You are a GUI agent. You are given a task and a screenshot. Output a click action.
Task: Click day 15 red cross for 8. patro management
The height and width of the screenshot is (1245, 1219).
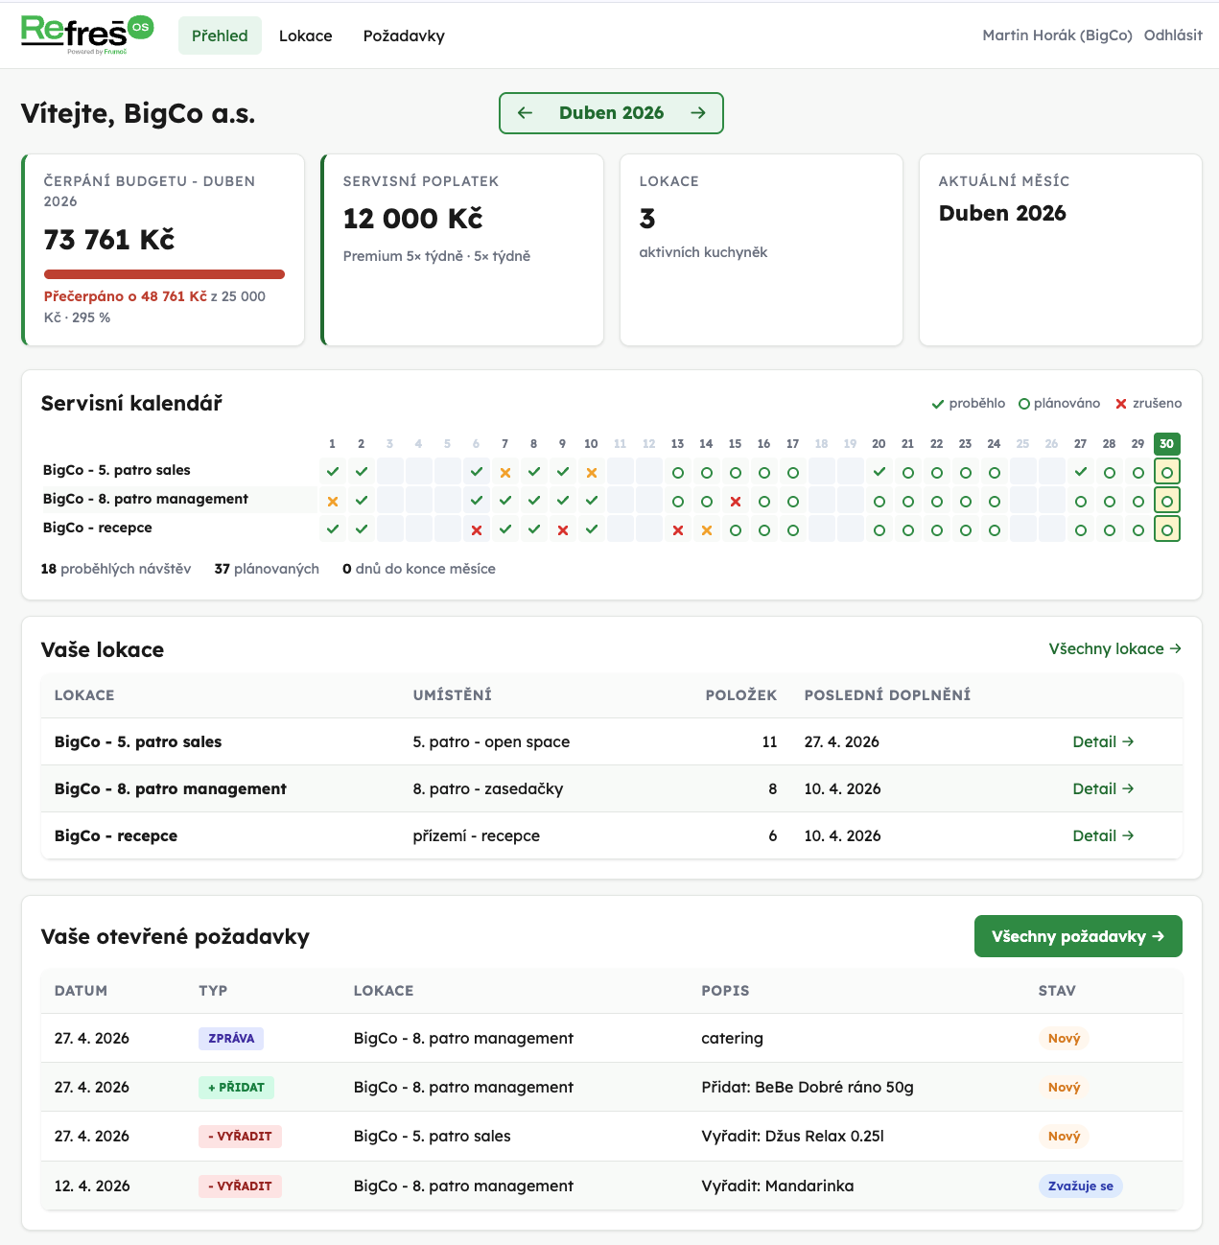(736, 501)
